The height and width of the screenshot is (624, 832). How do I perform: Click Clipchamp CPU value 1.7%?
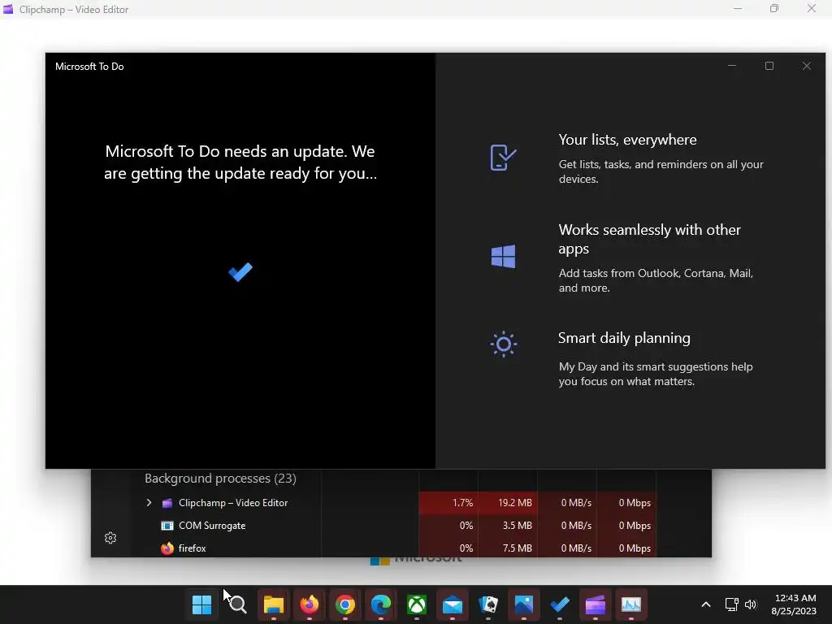(462, 502)
